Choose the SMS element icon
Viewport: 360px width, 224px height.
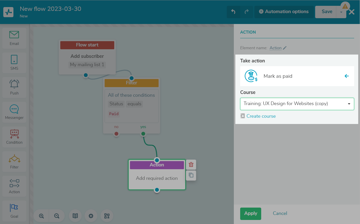14,62
